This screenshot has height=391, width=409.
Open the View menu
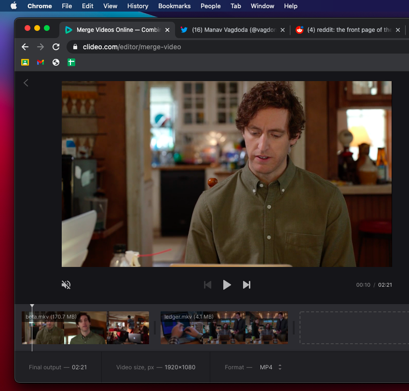110,6
